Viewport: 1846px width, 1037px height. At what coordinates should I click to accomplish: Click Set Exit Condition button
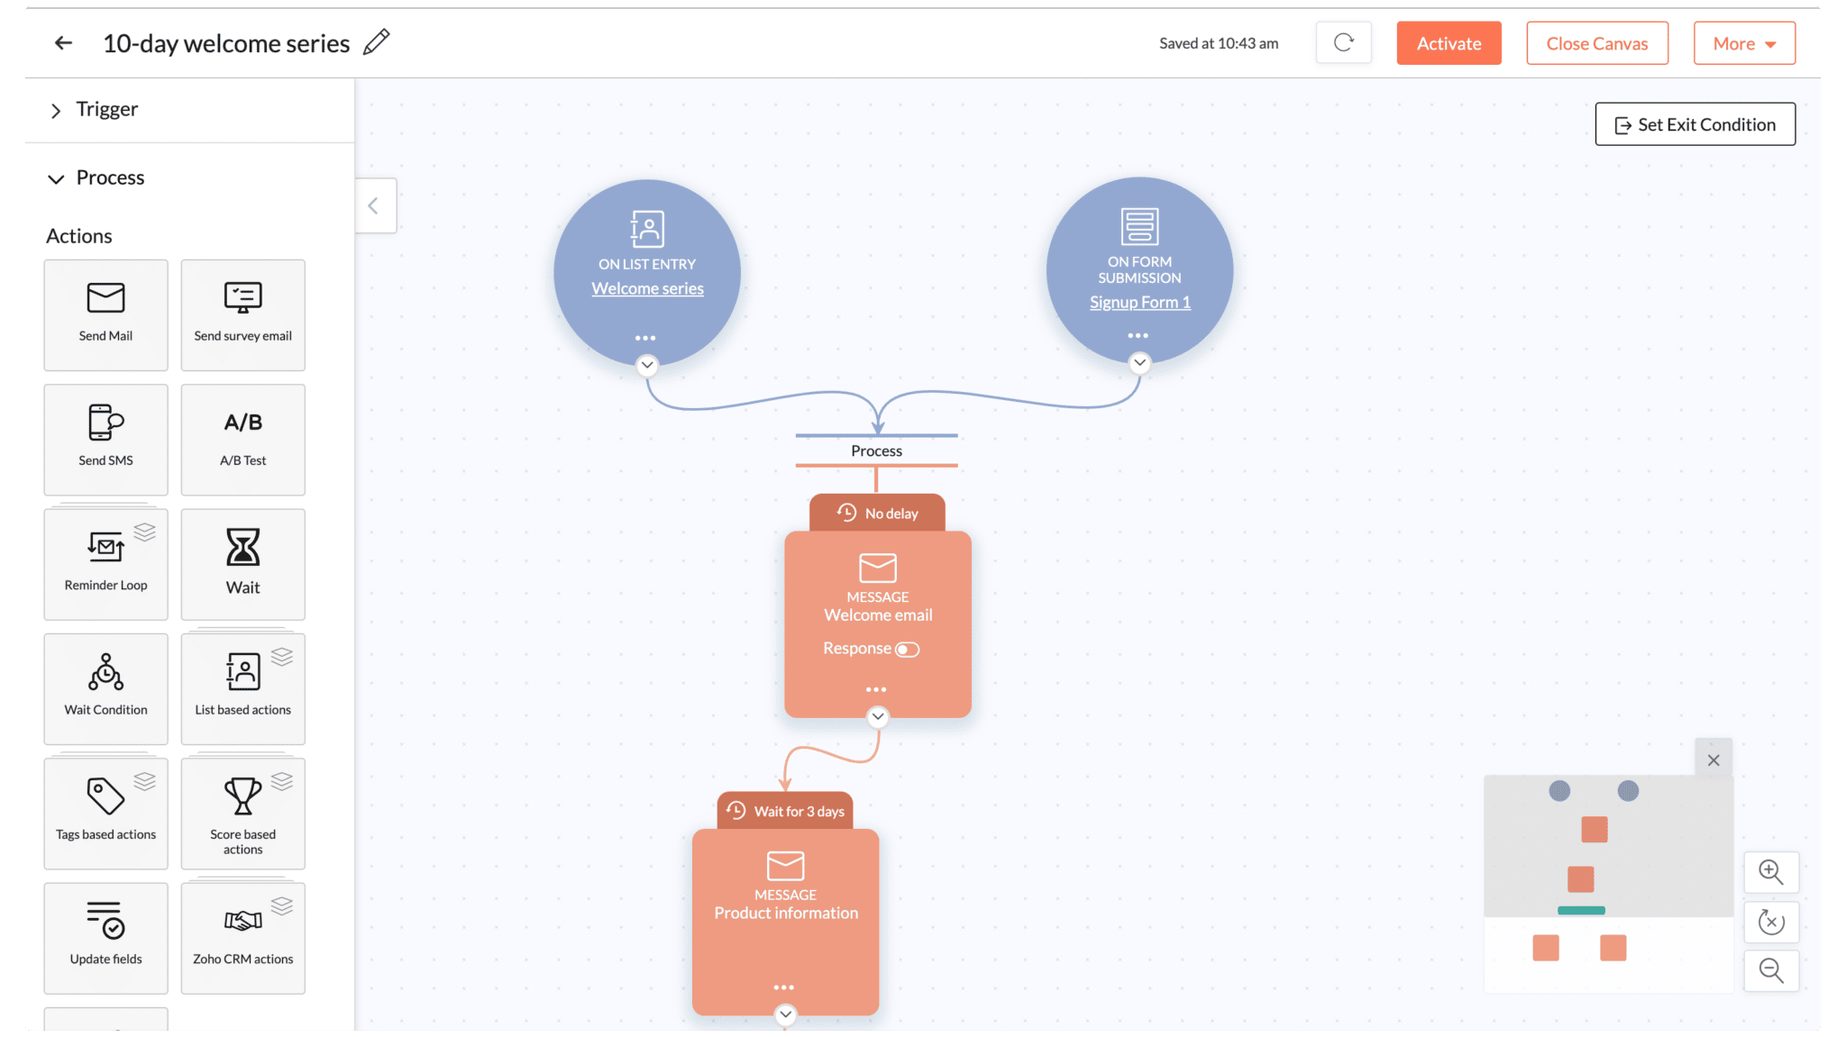(1695, 124)
